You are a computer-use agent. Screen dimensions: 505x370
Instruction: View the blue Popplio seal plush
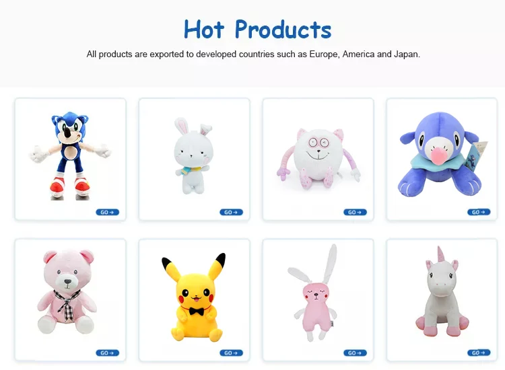[442, 154]
